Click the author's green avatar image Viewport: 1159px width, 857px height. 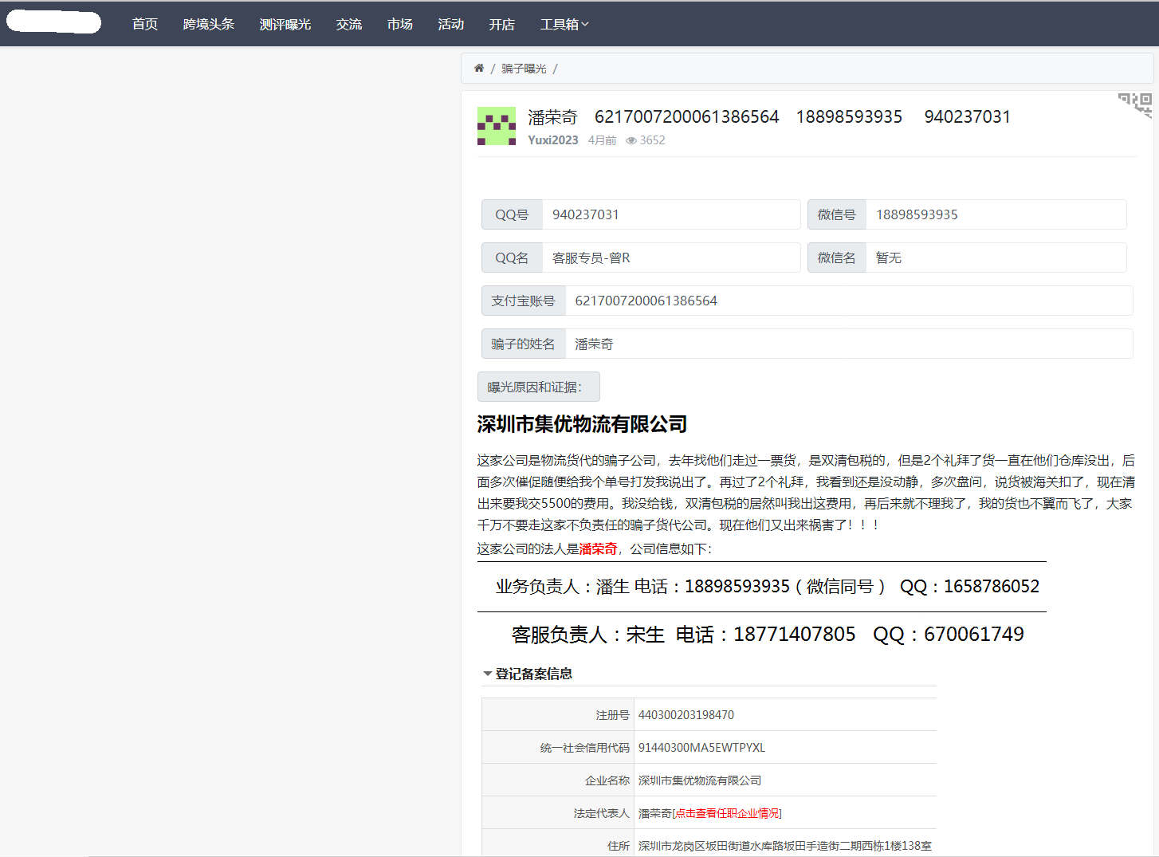[497, 126]
